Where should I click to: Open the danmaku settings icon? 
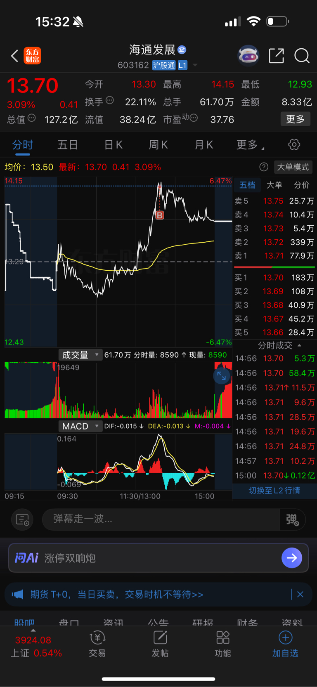tap(22, 519)
